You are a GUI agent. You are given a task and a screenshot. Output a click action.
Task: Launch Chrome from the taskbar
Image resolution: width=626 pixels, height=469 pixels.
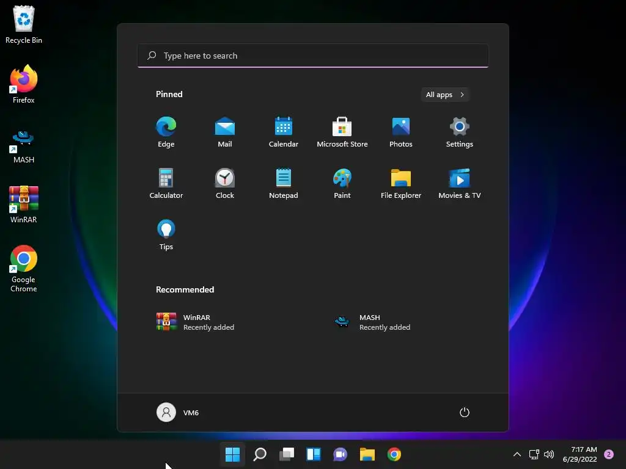[394, 454]
